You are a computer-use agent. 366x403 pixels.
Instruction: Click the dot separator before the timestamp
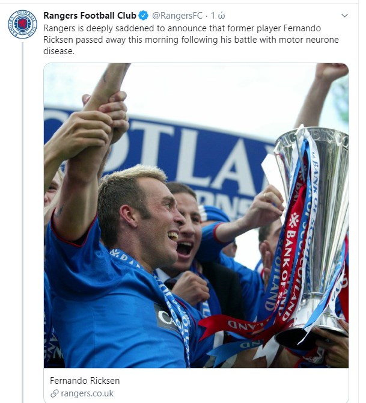(207, 16)
